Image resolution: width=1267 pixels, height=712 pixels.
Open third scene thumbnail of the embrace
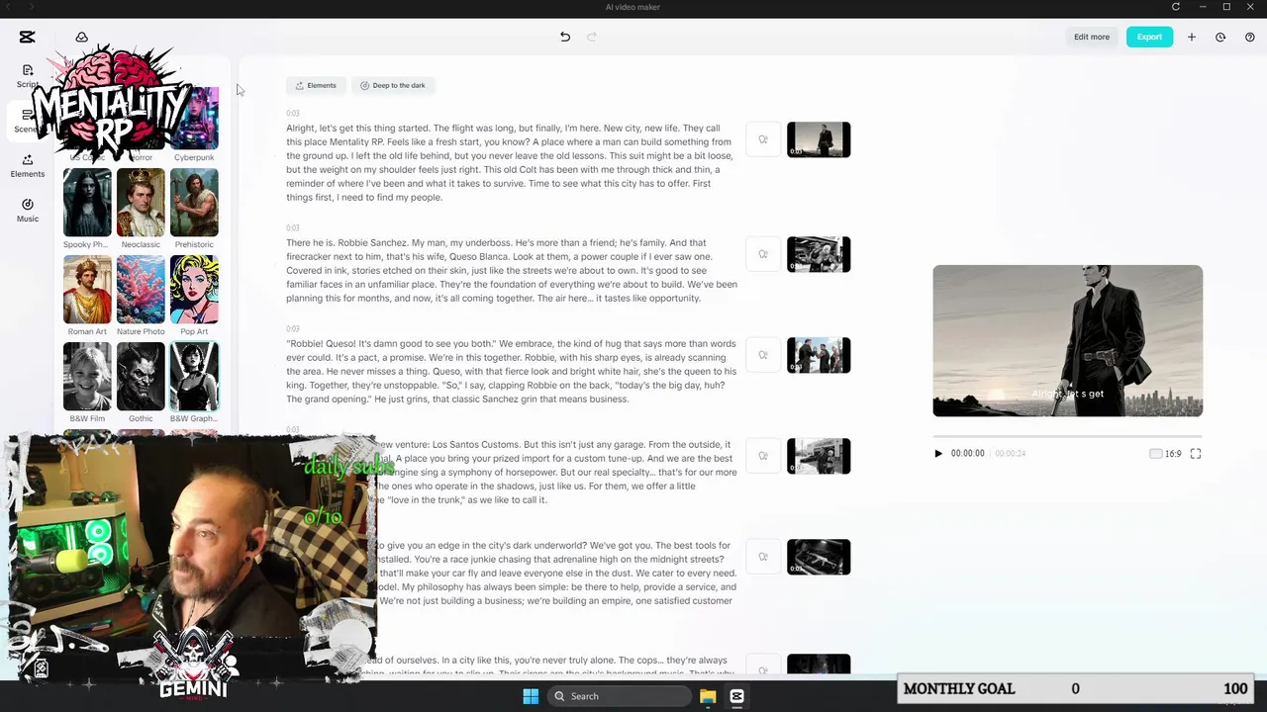819,355
